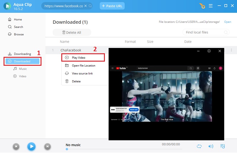Screen dimensions: 237x154
Task: Open Search in sidebar
Action: point(15,27)
